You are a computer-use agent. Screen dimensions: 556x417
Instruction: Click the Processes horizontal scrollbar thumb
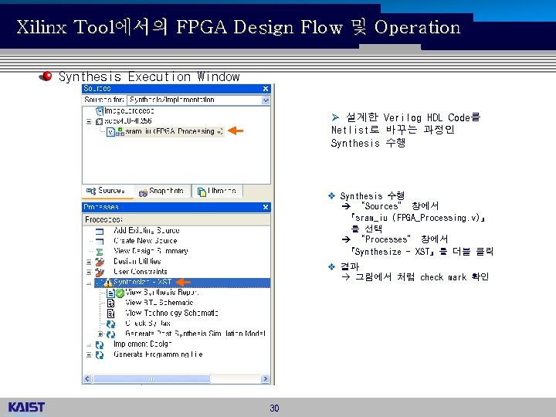pyautogui.click(x=152, y=378)
